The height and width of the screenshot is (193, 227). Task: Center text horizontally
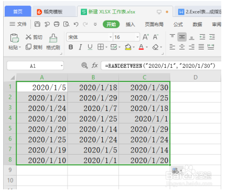(182, 47)
